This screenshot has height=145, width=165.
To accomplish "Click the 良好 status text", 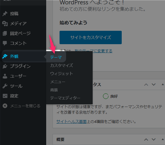I will (114, 96).
